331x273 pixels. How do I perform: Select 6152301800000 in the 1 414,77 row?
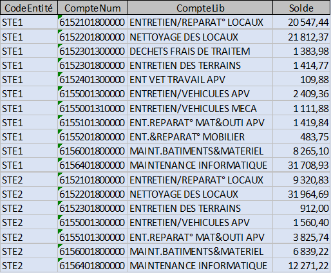pyautogui.click(x=92, y=66)
